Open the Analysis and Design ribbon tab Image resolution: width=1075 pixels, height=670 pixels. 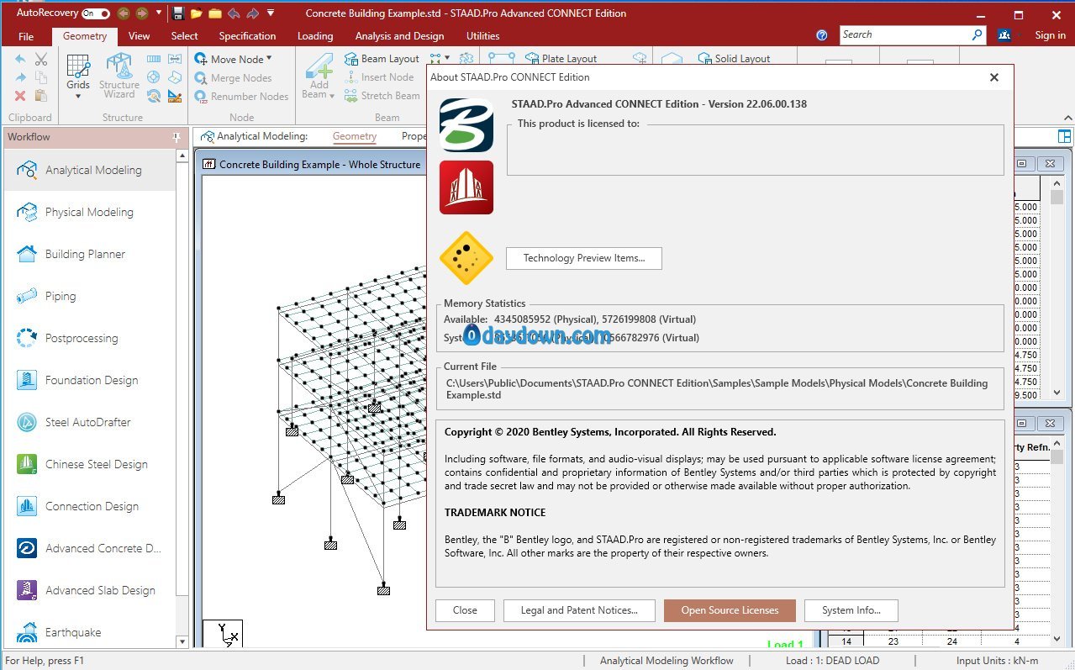(400, 36)
